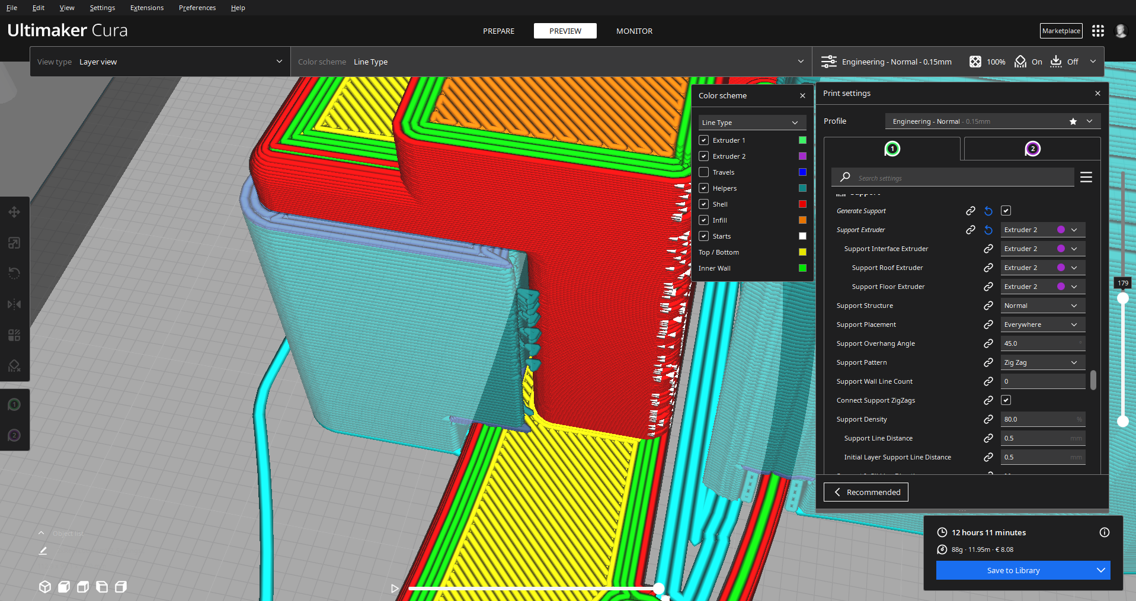Viewport: 1136px width, 601px height.
Task: Click the Search settings field
Action: point(953,178)
